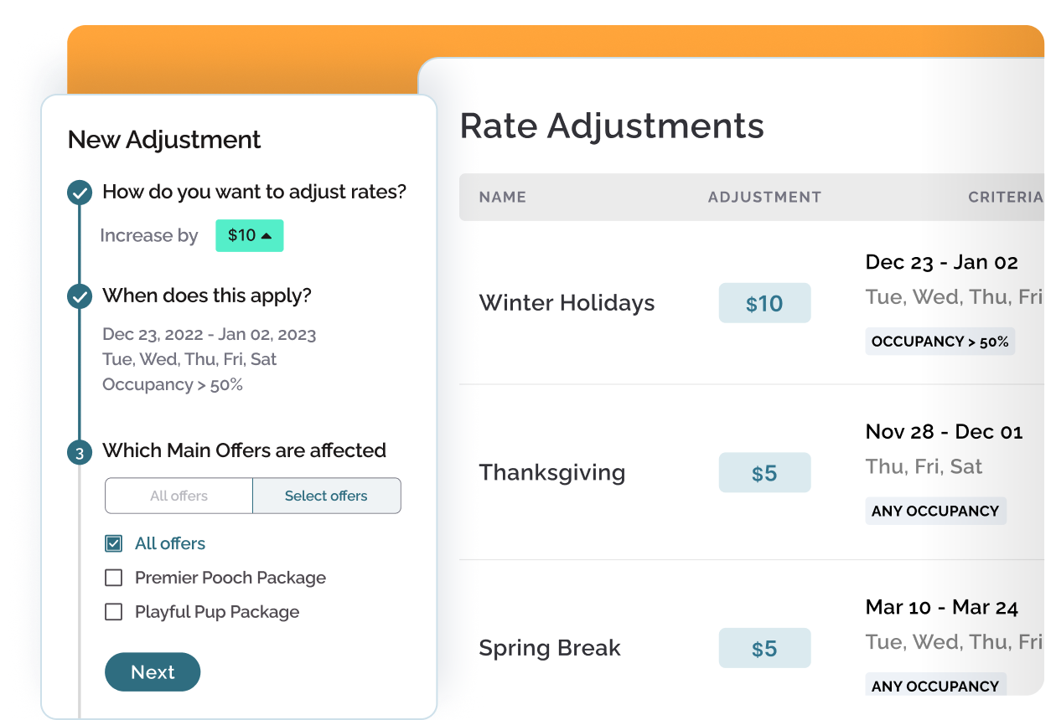Switch to the Select offers tab

327,496
